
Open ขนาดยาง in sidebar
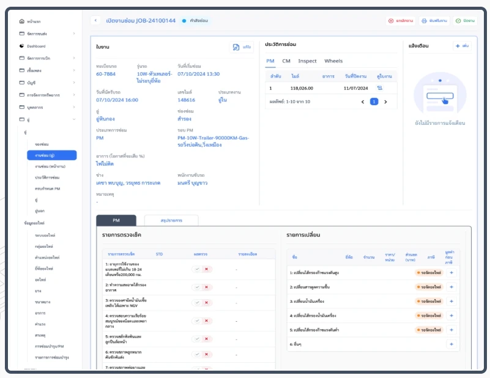click(42, 302)
